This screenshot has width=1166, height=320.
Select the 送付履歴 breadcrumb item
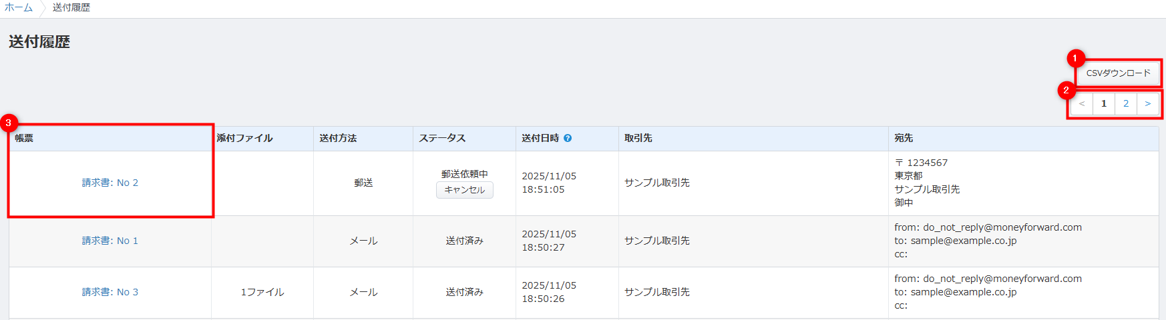[x=71, y=7]
